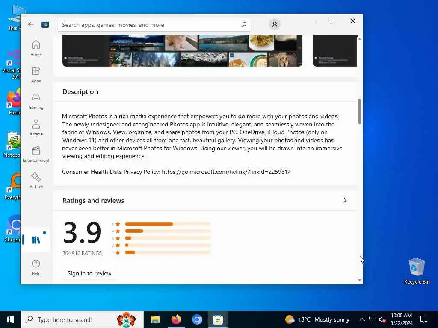Click Sign in to review button
The width and height of the screenshot is (438, 328).
(x=89, y=273)
